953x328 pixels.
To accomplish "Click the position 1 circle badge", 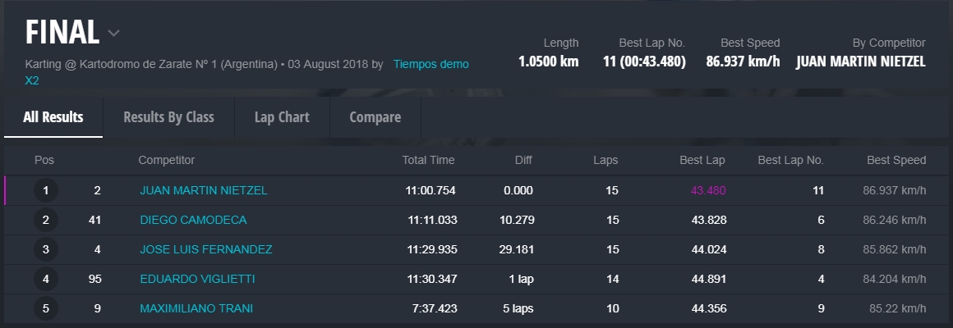I will pyautogui.click(x=46, y=191).
